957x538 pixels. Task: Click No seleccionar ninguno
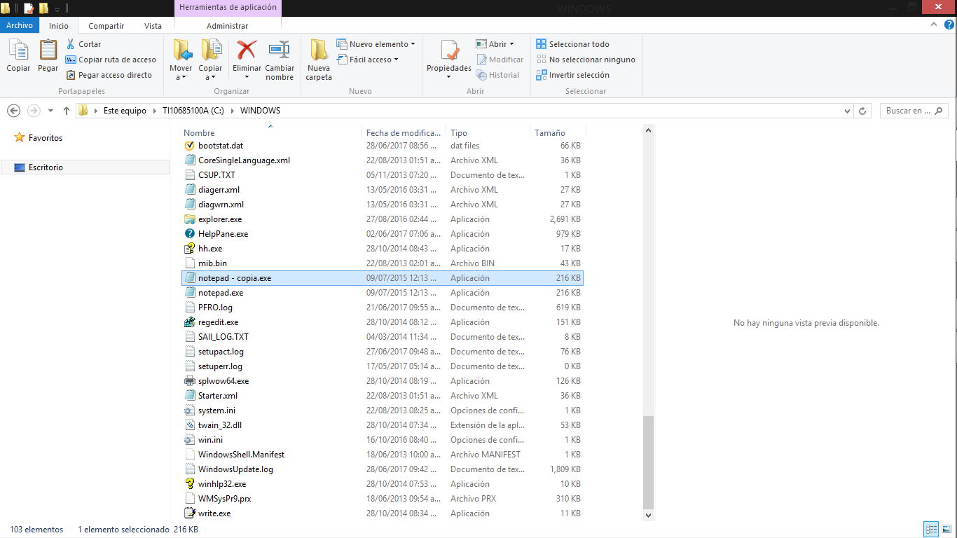pos(586,60)
